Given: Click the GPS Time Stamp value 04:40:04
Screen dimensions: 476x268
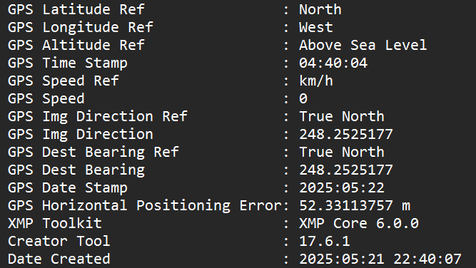Looking at the screenshot, I should click(x=333, y=63).
